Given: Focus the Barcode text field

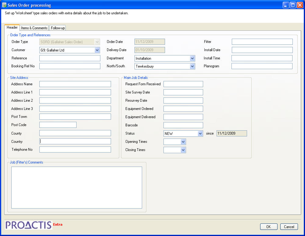Looking at the screenshot, I should (183, 125).
